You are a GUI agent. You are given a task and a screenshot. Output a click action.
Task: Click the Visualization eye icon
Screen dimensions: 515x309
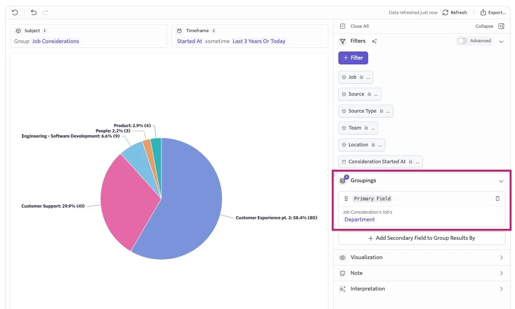click(343, 257)
